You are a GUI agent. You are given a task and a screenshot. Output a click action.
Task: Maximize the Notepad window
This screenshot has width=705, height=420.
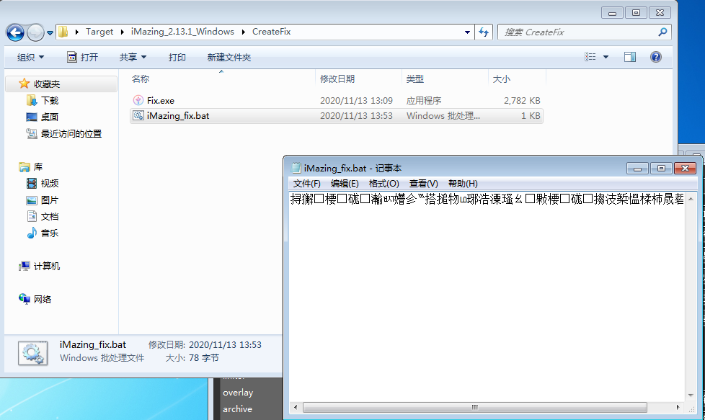point(661,169)
